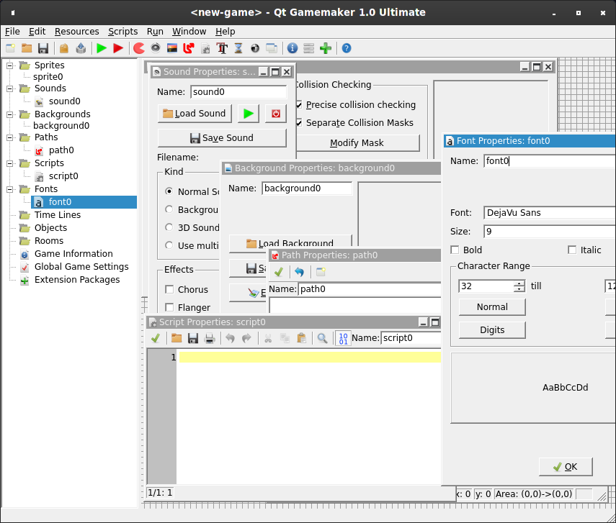Click the paste clipboard icon in script toolbar
Image resolution: width=616 pixels, height=523 pixels.
click(302, 338)
